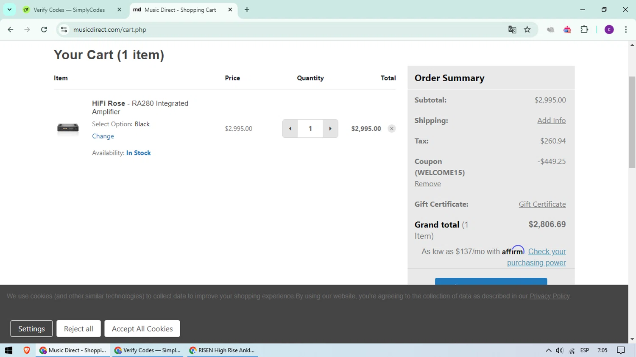Image resolution: width=636 pixels, height=357 pixels.
Task: Open the HiFi Rose RA280 Integrated Amplifier link
Action: click(x=140, y=108)
